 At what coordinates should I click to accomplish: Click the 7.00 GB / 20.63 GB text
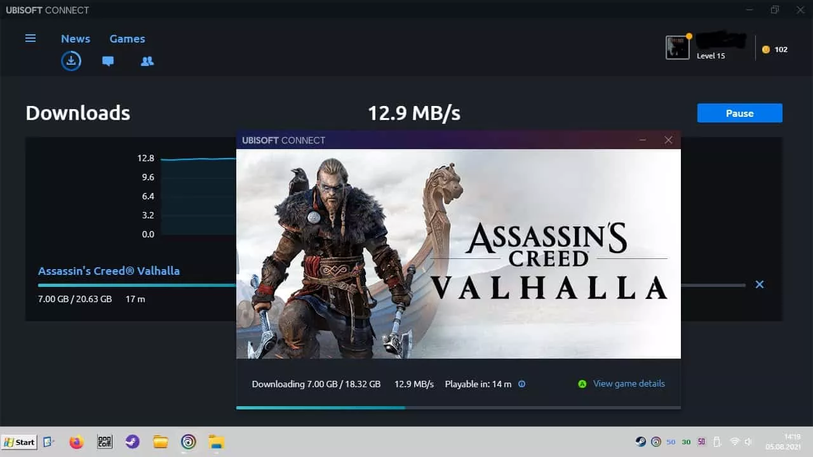[75, 298]
